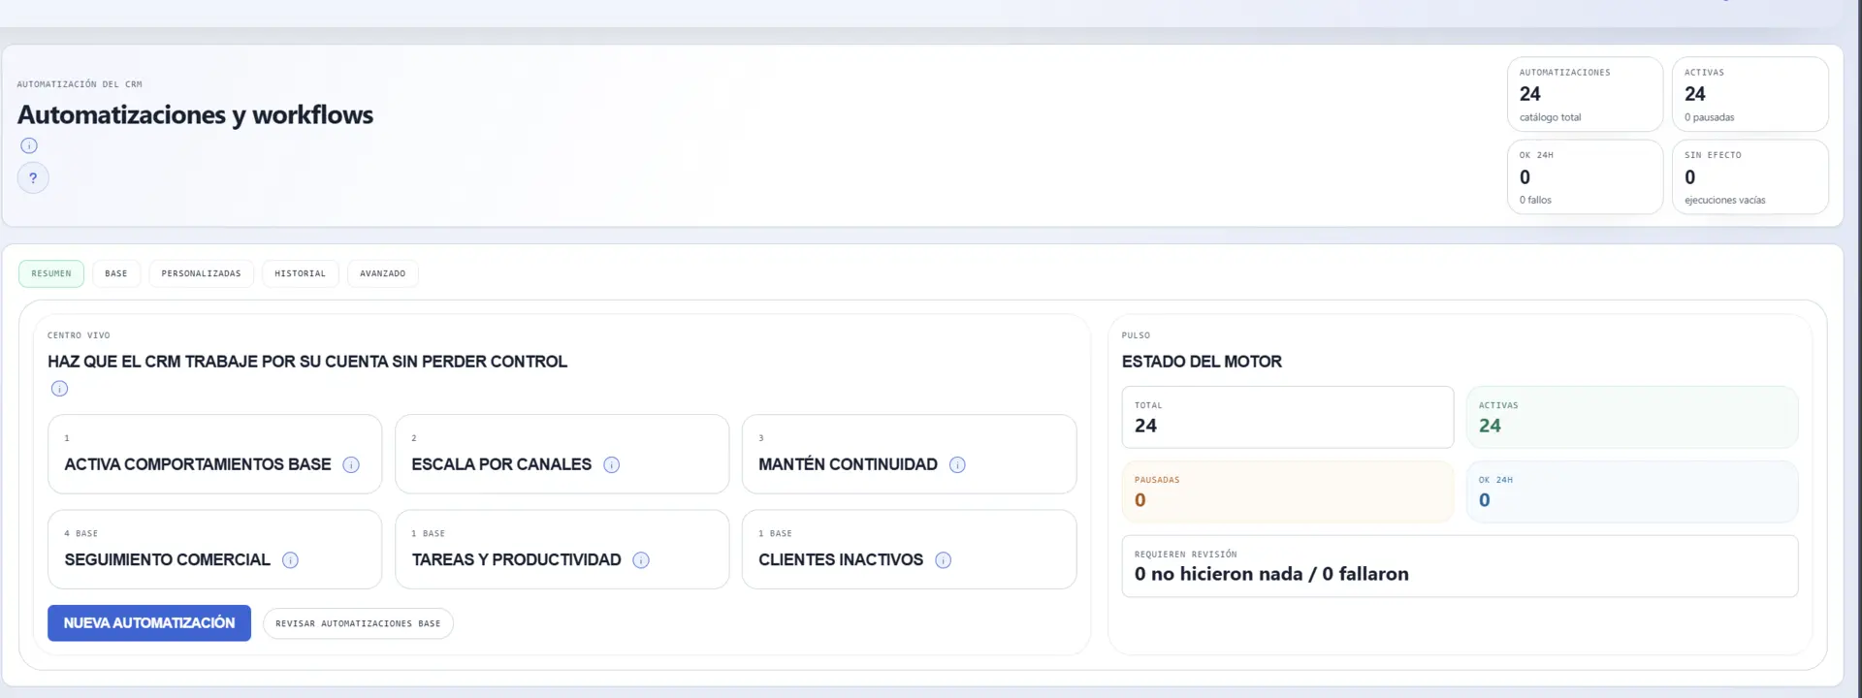This screenshot has height=698, width=1862.
Task: Open the Escala Por Canales step card
Action: click(562, 454)
